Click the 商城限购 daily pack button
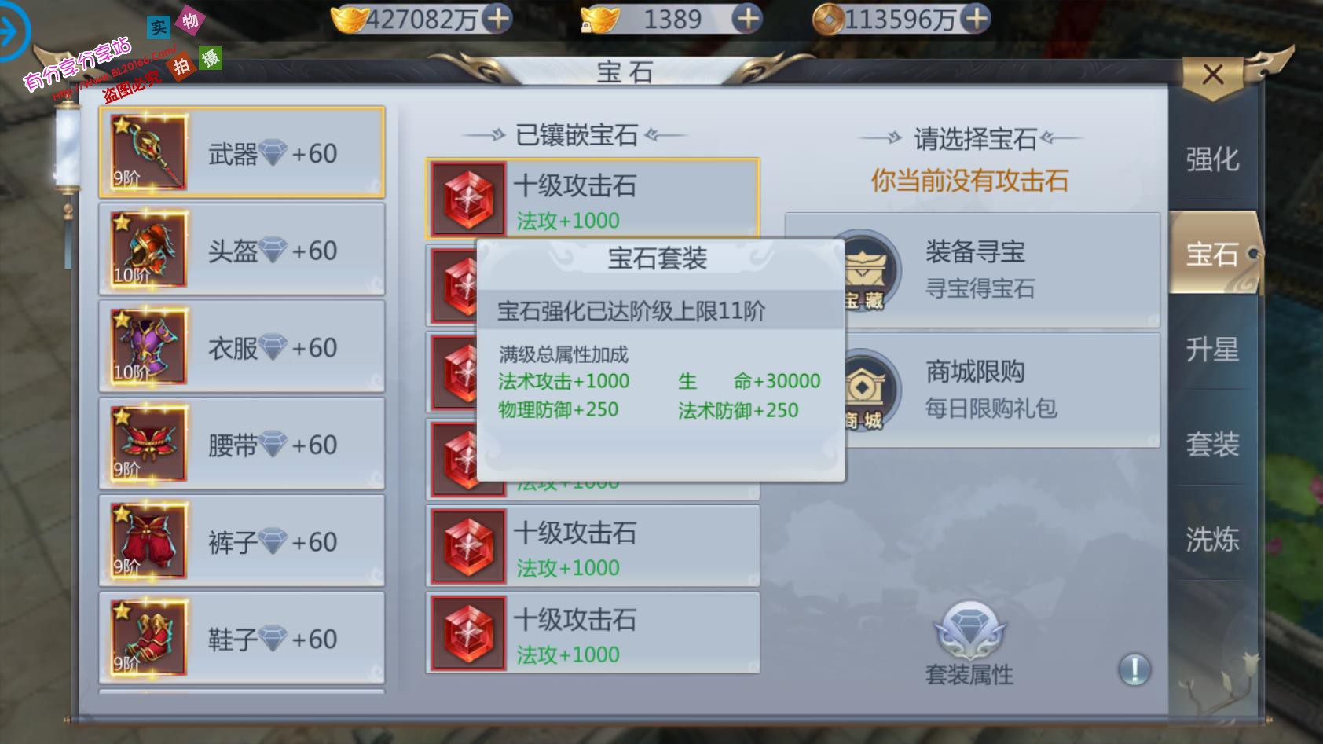This screenshot has height=744, width=1323. click(974, 390)
